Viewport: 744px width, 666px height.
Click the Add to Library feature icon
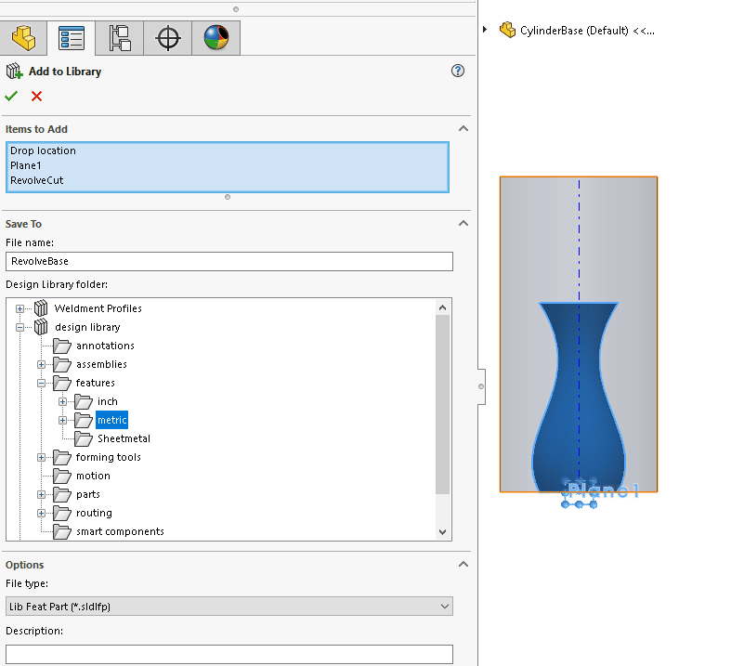coord(16,71)
